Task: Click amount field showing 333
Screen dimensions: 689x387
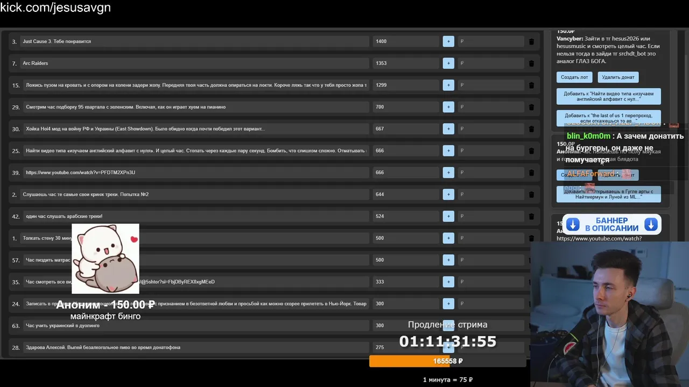Action: [406, 282]
